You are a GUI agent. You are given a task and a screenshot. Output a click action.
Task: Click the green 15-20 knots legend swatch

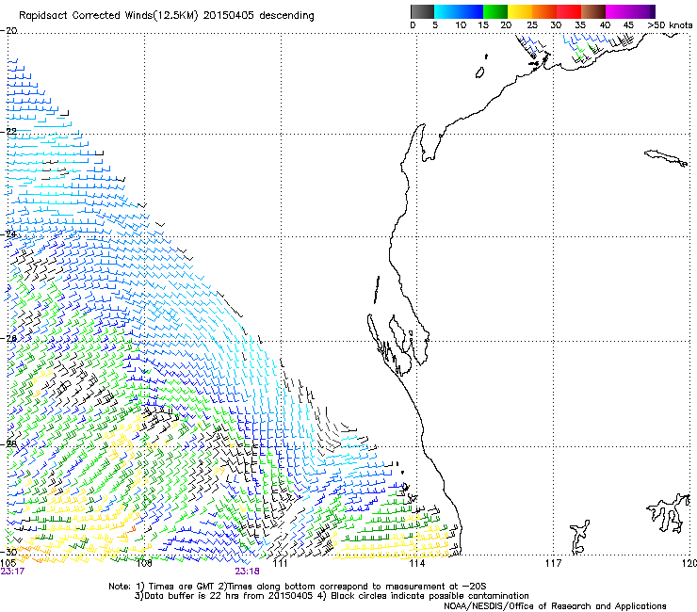coord(495,11)
